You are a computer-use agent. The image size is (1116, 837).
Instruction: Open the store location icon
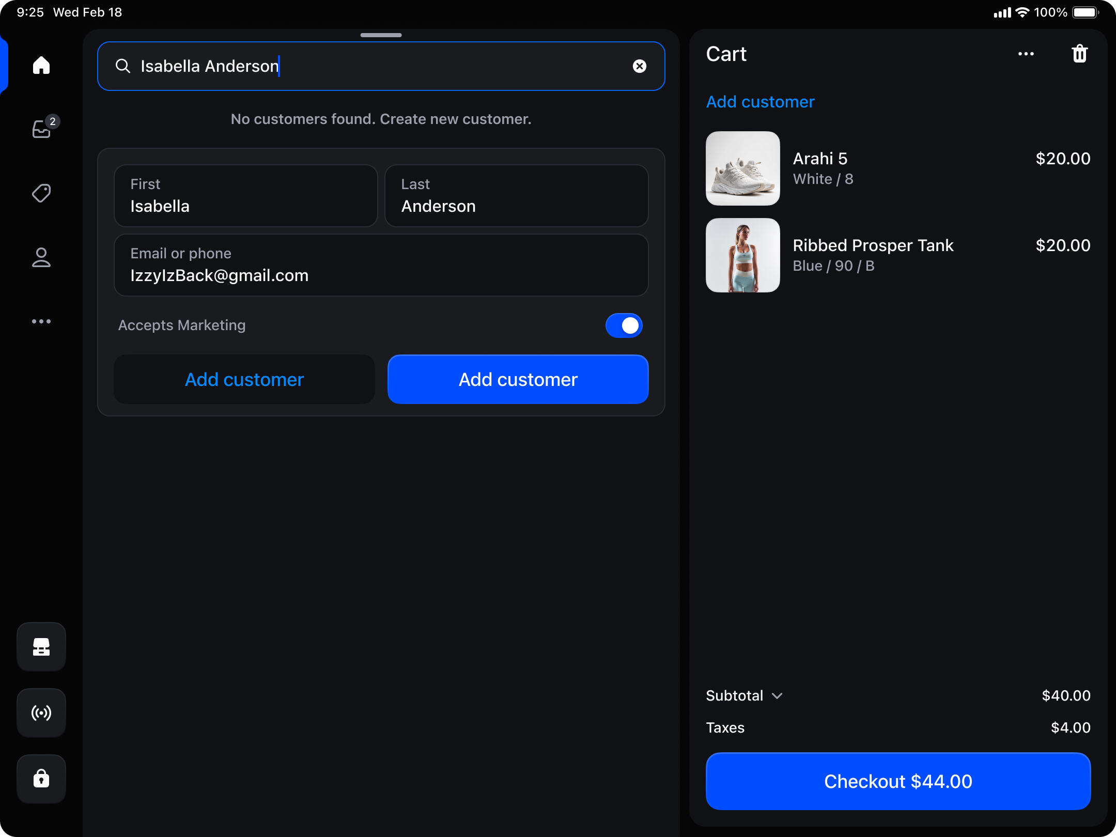coord(41,647)
